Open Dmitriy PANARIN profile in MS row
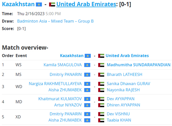172x126 pixels. click(x=66, y=75)
